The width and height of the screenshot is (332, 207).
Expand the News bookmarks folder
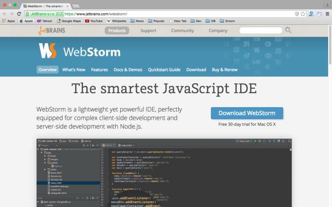(x=137, y=21)
